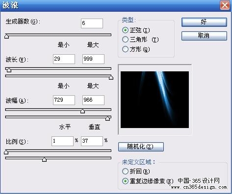Click the minimum 波幅 amplitude field showing 729
232x194 pixels.
[x=64, y=100]
